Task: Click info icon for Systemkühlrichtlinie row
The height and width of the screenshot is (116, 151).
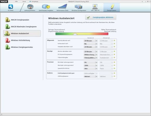Action: click(114, 68)
